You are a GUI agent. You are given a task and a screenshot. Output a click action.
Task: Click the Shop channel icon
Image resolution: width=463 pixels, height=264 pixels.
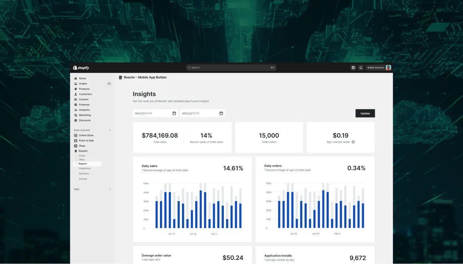[76, 146]
